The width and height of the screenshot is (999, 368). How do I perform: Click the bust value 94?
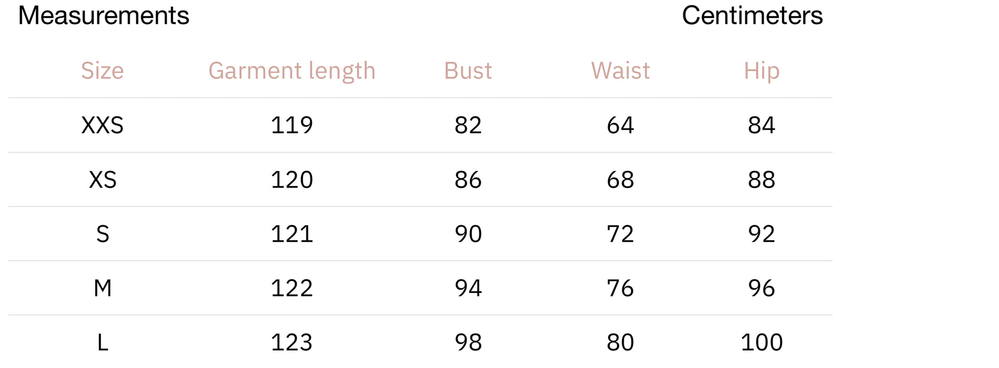[x=468, y=288]
